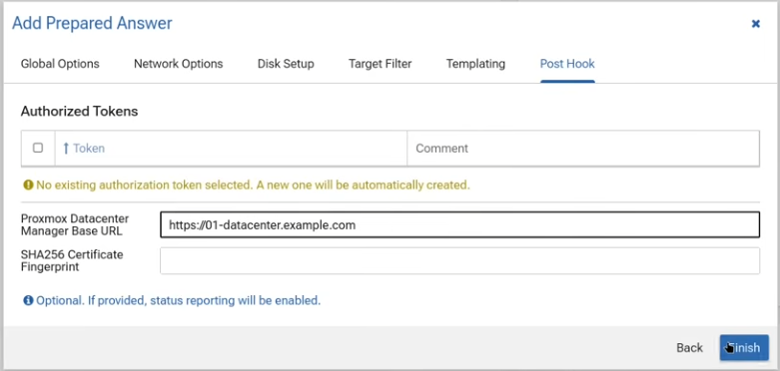Click the 'Optional. If provided, status reporting' note
Viewport: 780px width, 371px height.
pos(179,300)
